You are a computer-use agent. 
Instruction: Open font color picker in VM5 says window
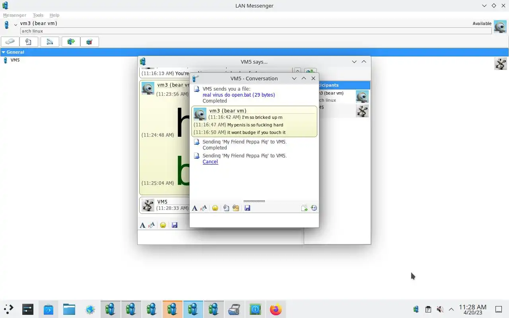[152, 225]
